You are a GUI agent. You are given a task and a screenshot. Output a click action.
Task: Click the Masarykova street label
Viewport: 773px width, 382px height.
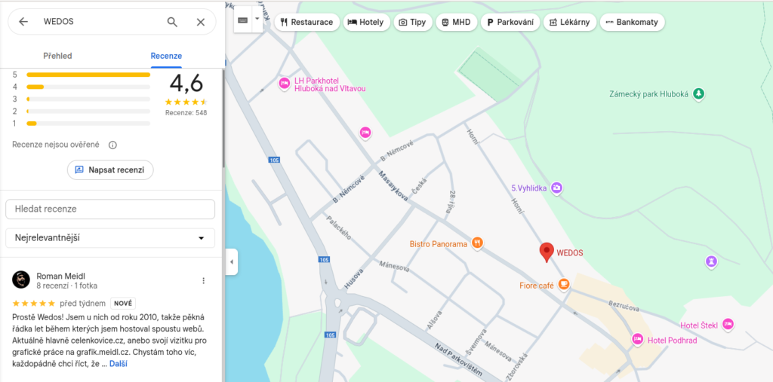393,186
